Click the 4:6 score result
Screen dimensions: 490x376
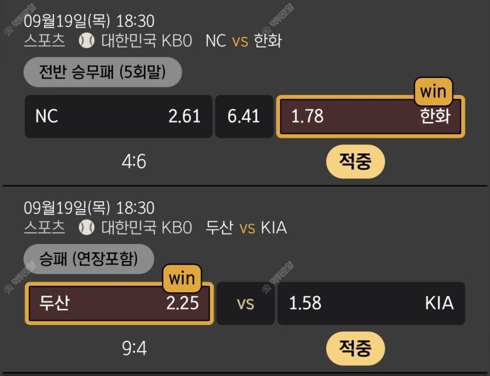[134, 161]
